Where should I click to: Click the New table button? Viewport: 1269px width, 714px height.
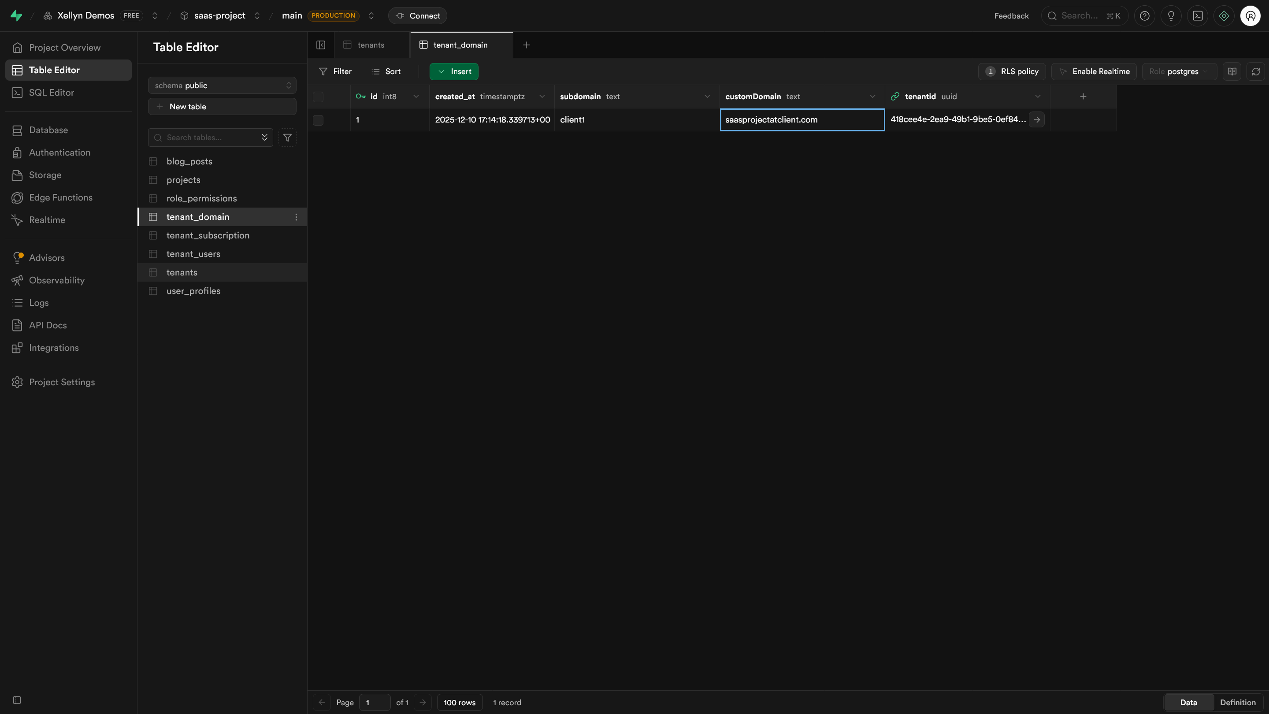(x=222, y=106)
